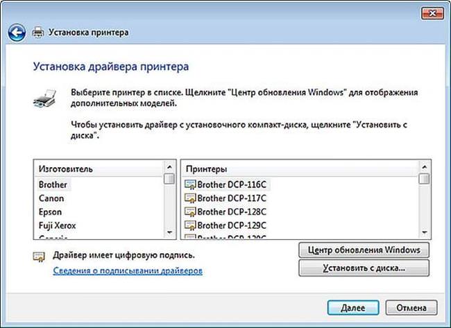Click the blue back arrow button

(x=17, y=33)
